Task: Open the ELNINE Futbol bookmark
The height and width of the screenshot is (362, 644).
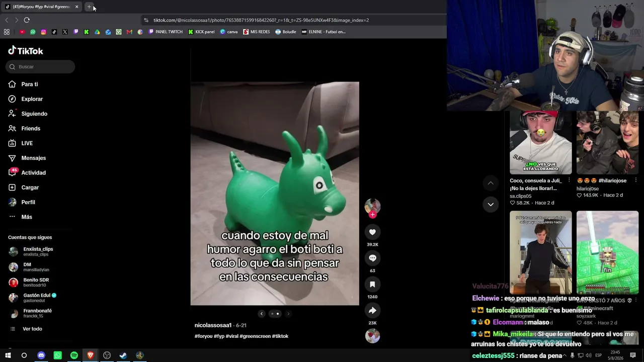Action: 324,32
